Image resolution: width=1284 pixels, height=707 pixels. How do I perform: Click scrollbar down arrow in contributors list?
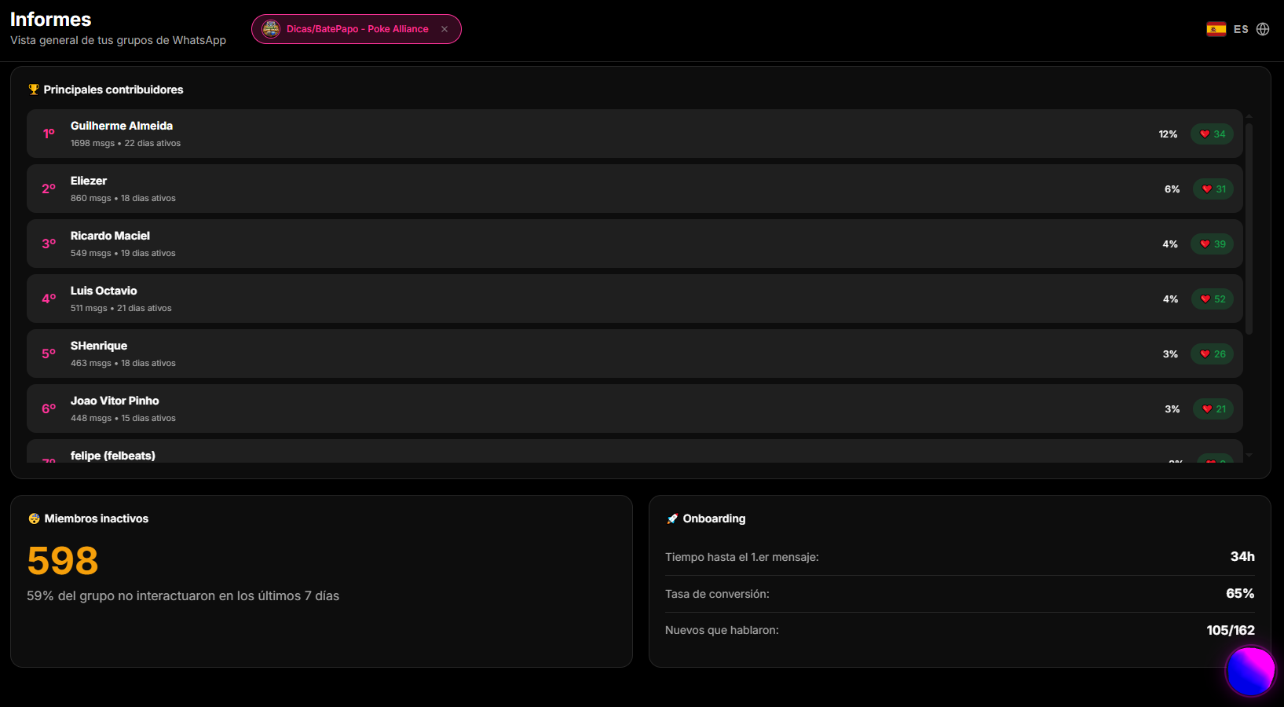point(1249,455)
